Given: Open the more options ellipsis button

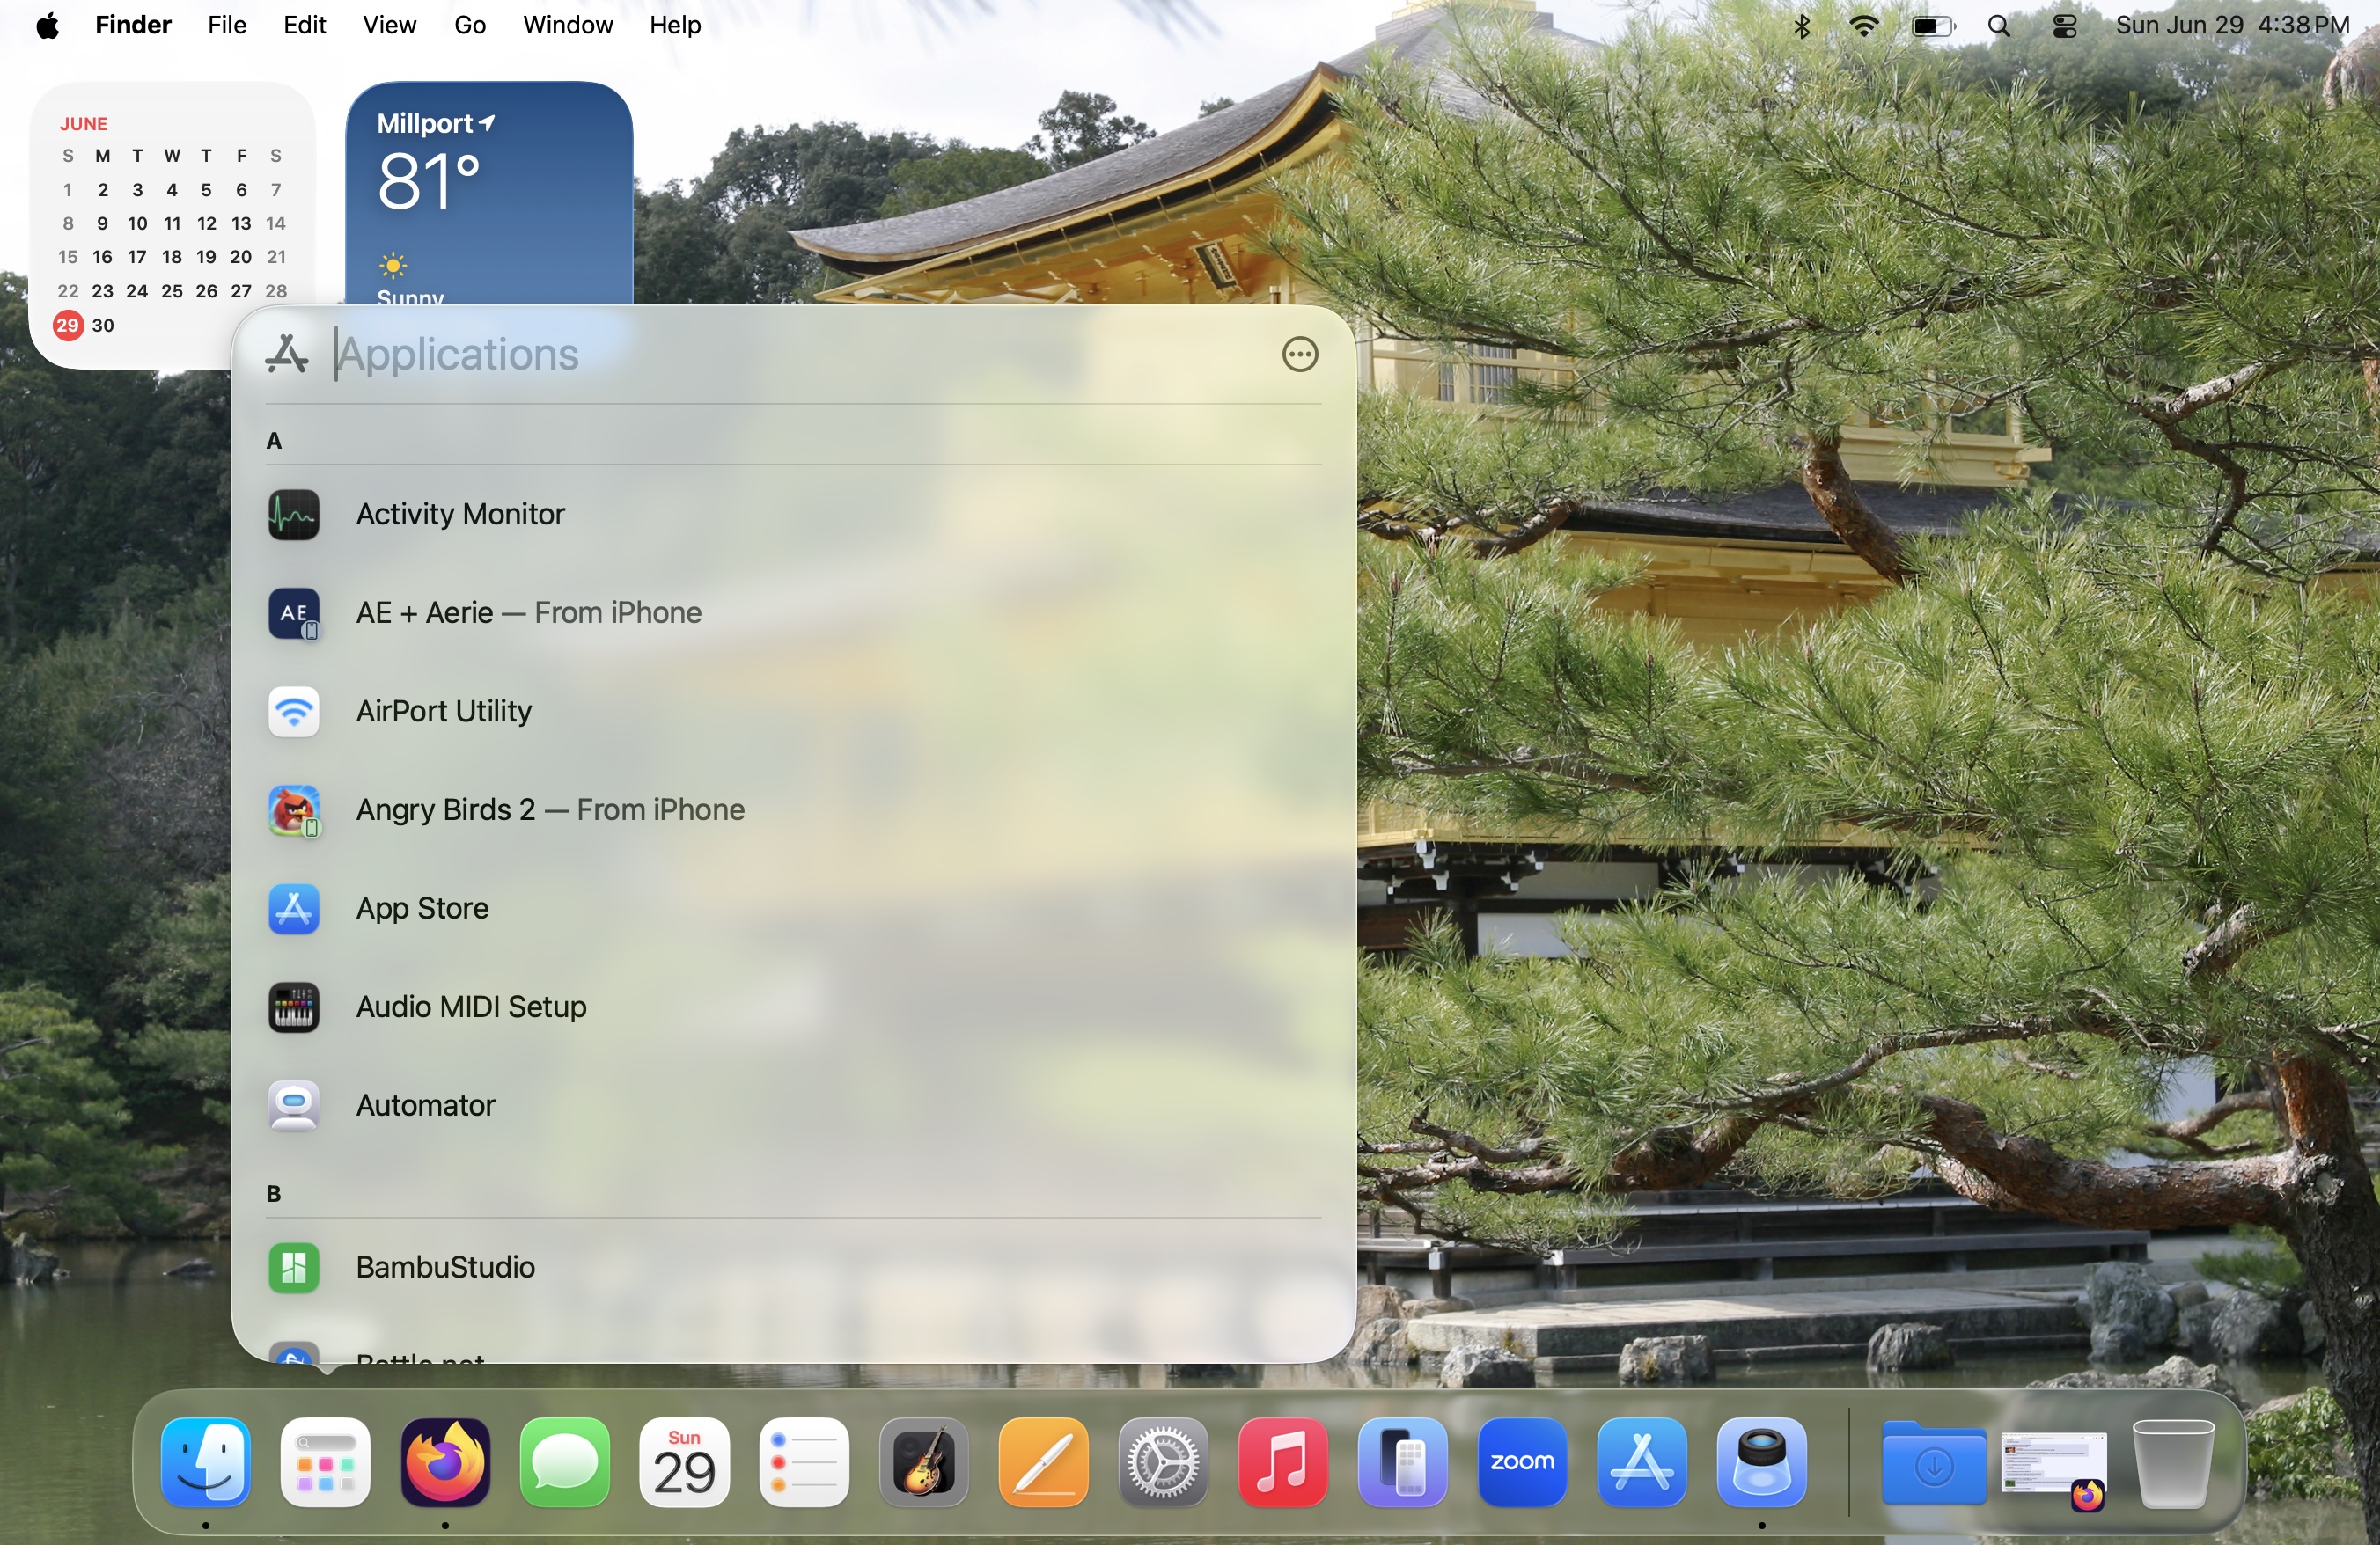Looking at the screenshot, I should [x=1299, y=354].
